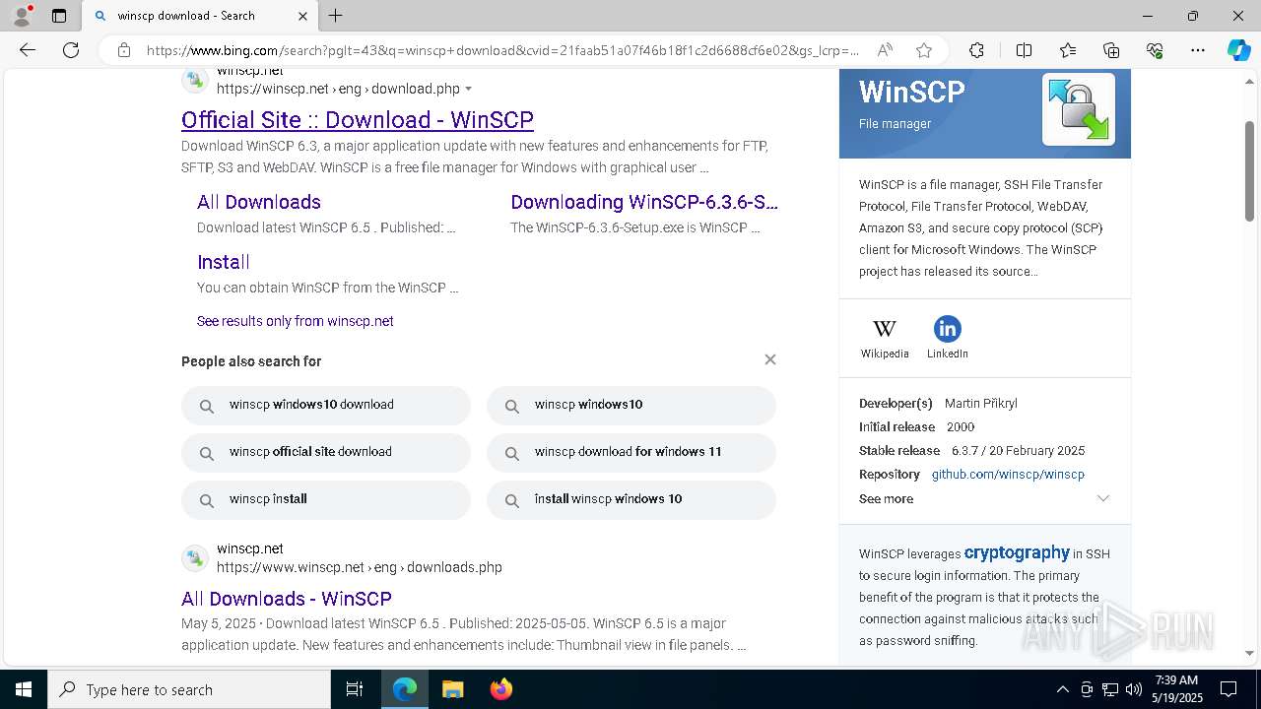The width and height of the screenshot is (1261, 709).
Task: Open the Favorites list icon
Action: (x=1068, y=50)
